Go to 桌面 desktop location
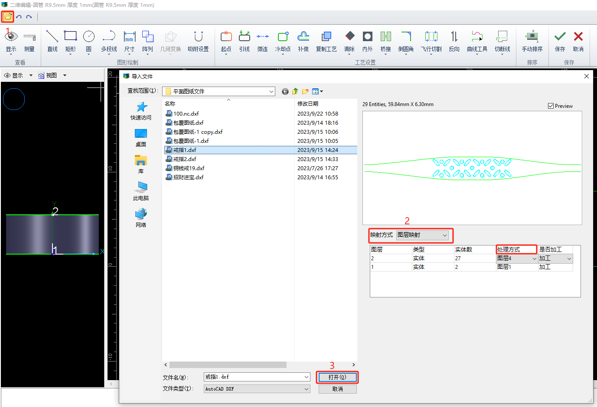Image resolution: width=597 pixels, height=407 pixels. tap(141, 138)
